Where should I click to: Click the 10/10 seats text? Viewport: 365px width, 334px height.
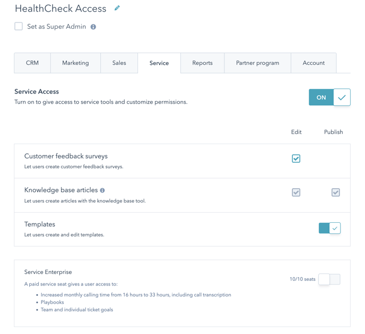click(302, 279)
